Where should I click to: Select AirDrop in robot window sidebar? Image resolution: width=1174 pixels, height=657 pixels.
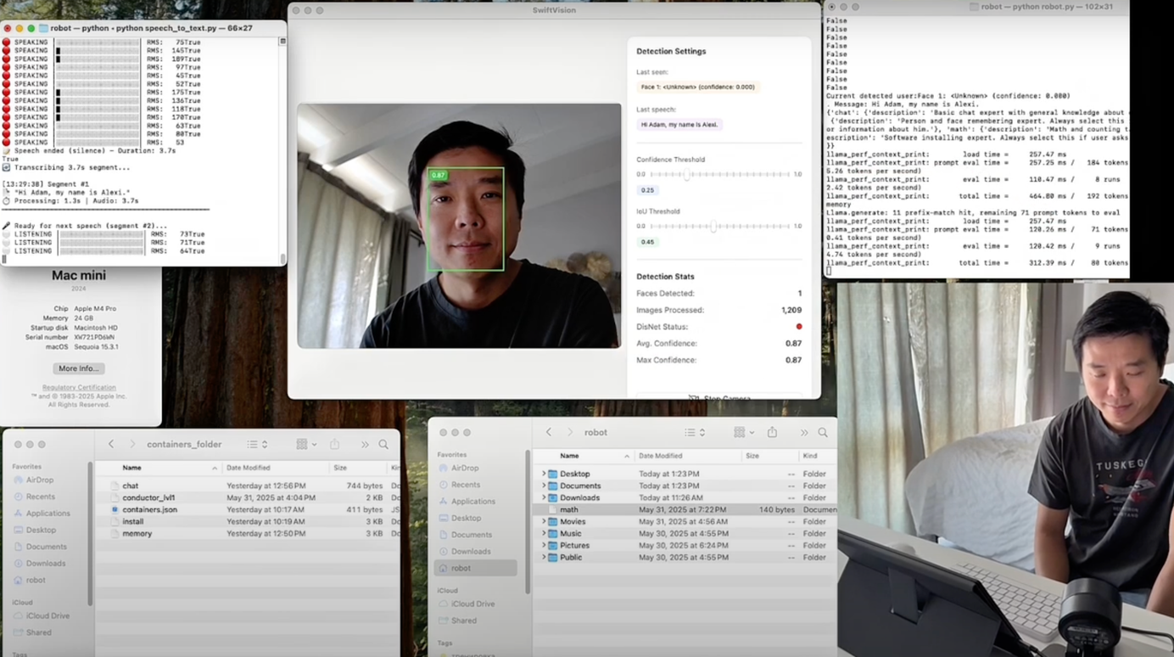pyautogui.click(x=465, y=468)
